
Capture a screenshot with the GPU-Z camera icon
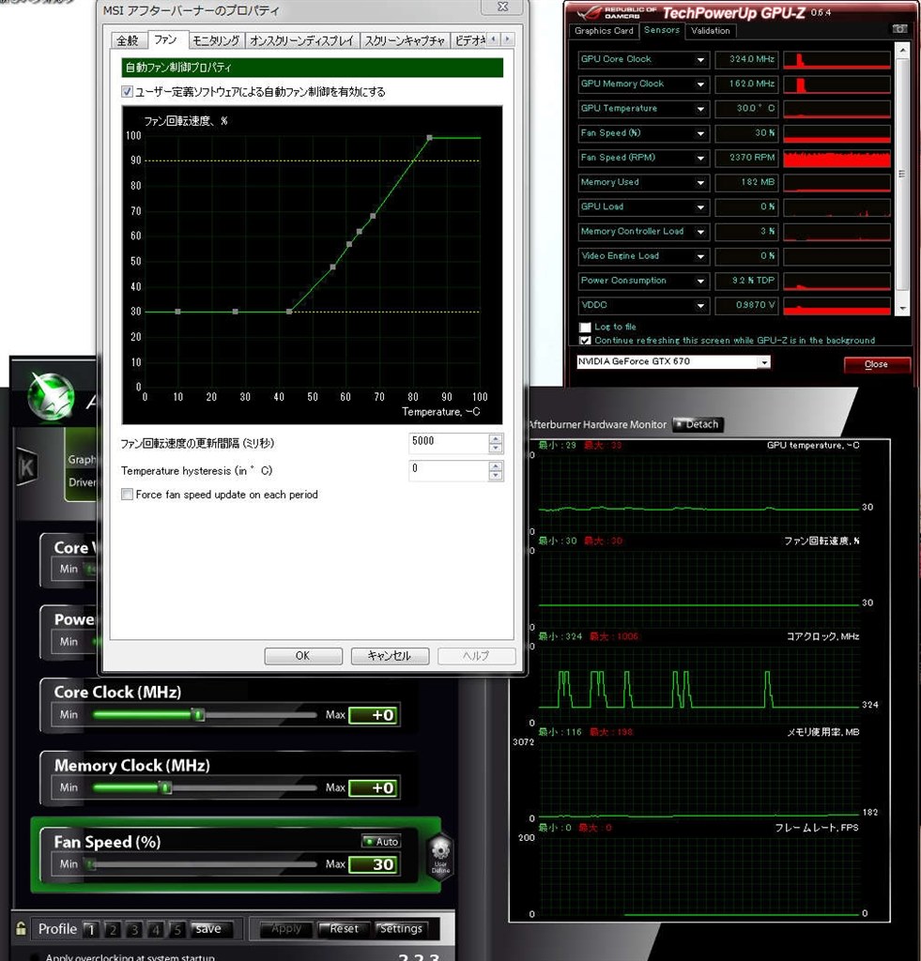coord(899,28)
